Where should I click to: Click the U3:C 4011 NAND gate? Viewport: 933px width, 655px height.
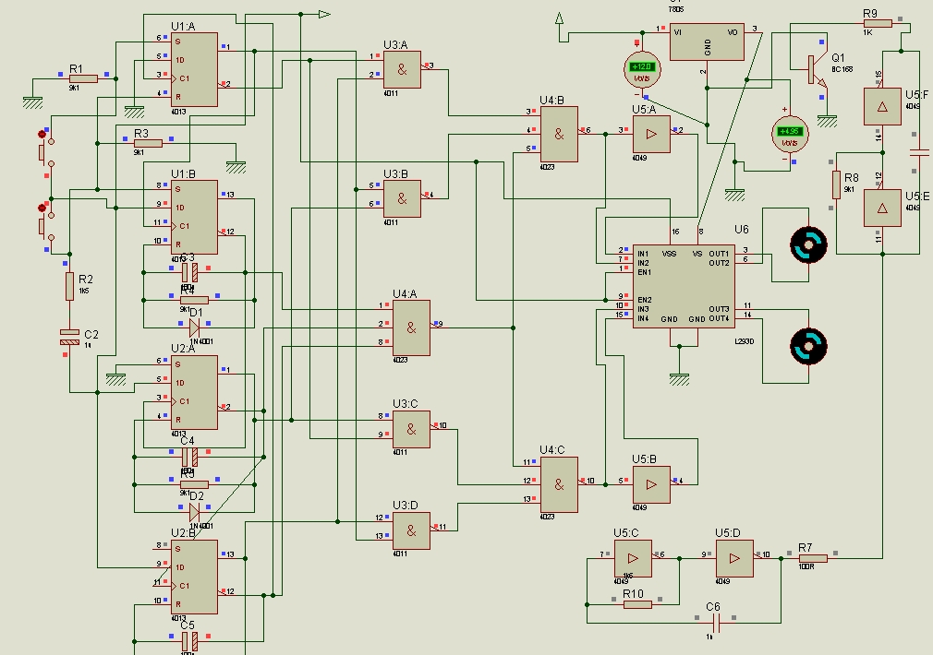(411, 429)
